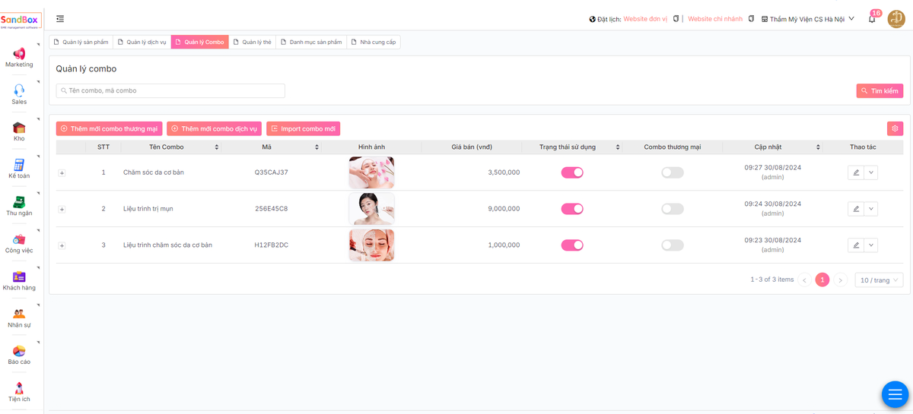Switch to the Nhà cung cấp tab
The height and width of the screenshot is (414, 913).
[x=373, y=43]
